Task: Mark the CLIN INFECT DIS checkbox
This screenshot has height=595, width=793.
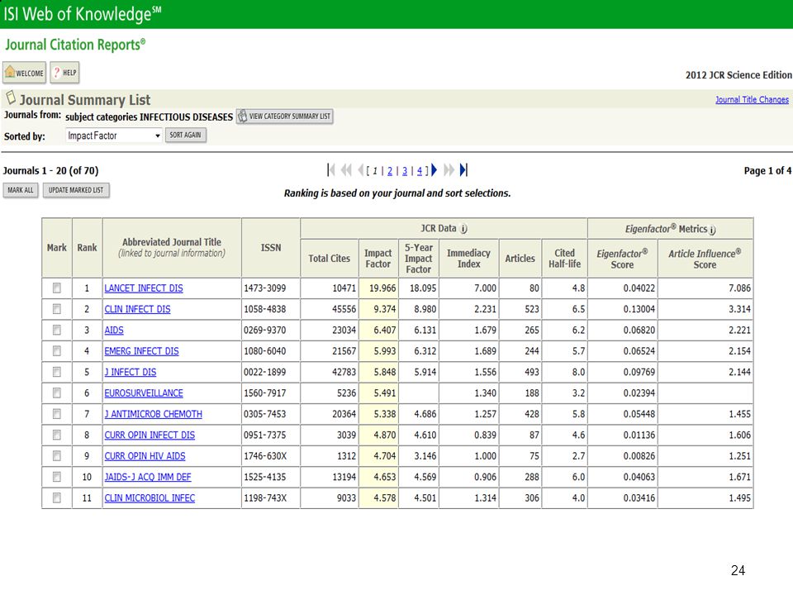Action: coord(57,308)
